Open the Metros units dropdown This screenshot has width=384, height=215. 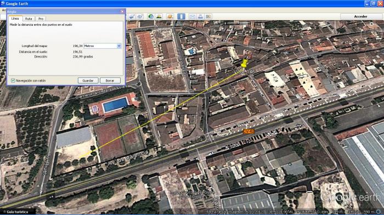[103, 46]
